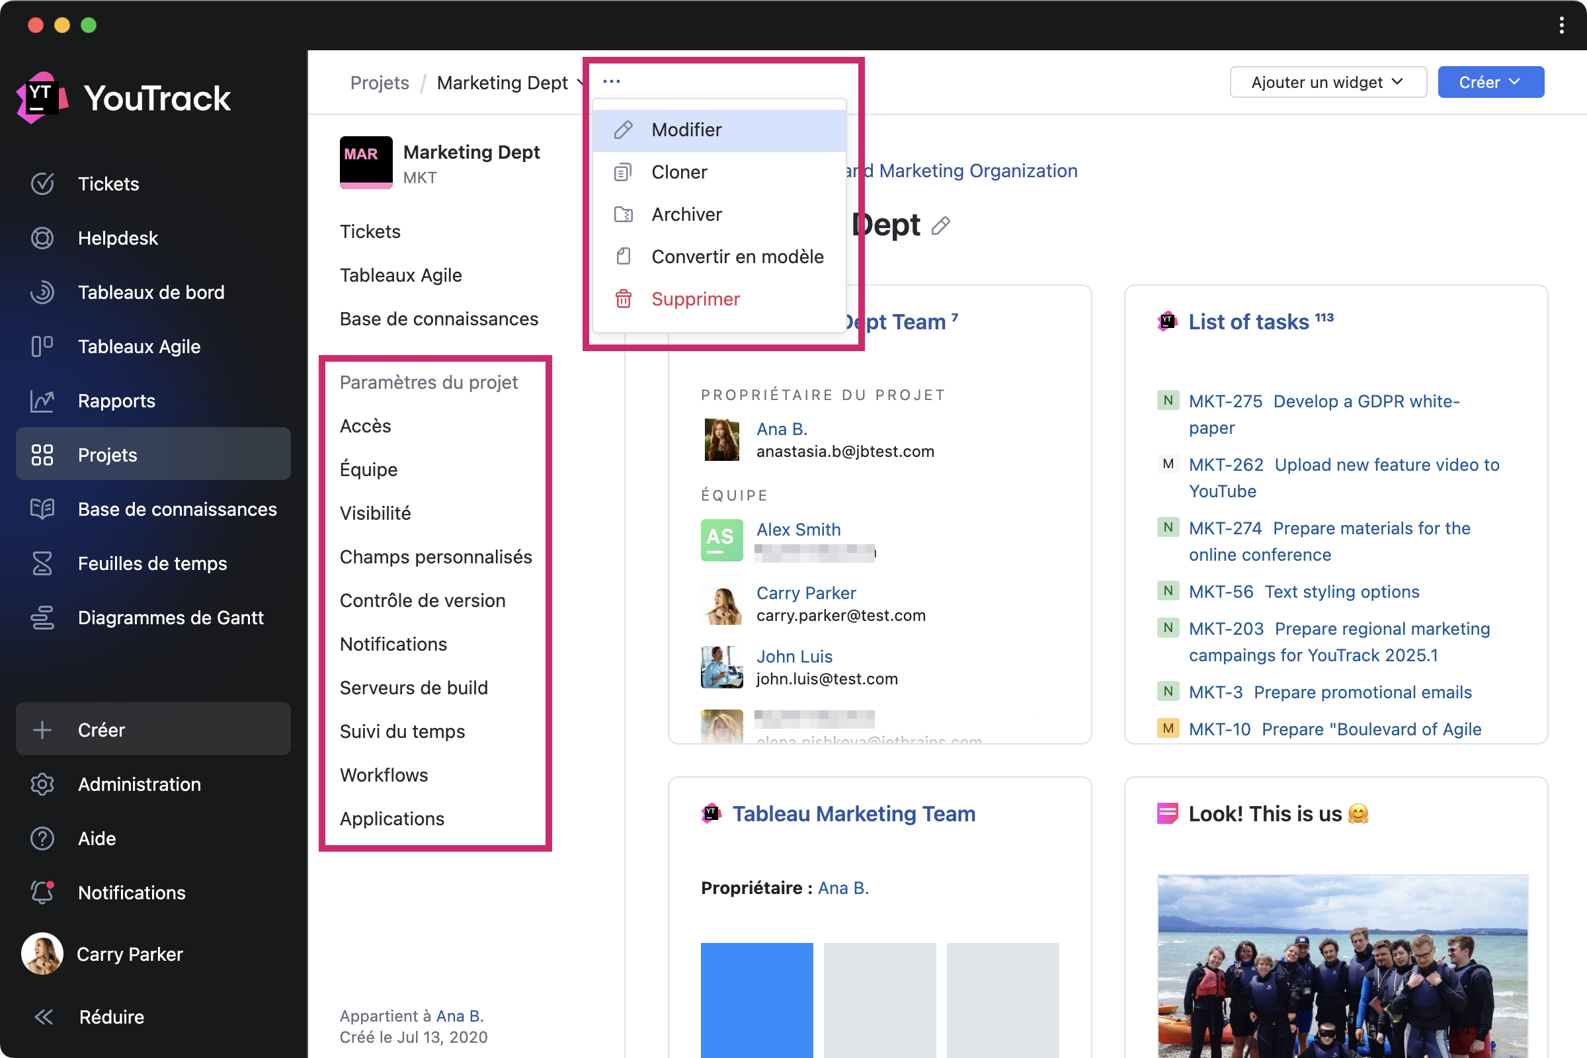1587x1058 pixels.
Task: Open Tickets in the main sidebar
Action: tap(108, 184)
